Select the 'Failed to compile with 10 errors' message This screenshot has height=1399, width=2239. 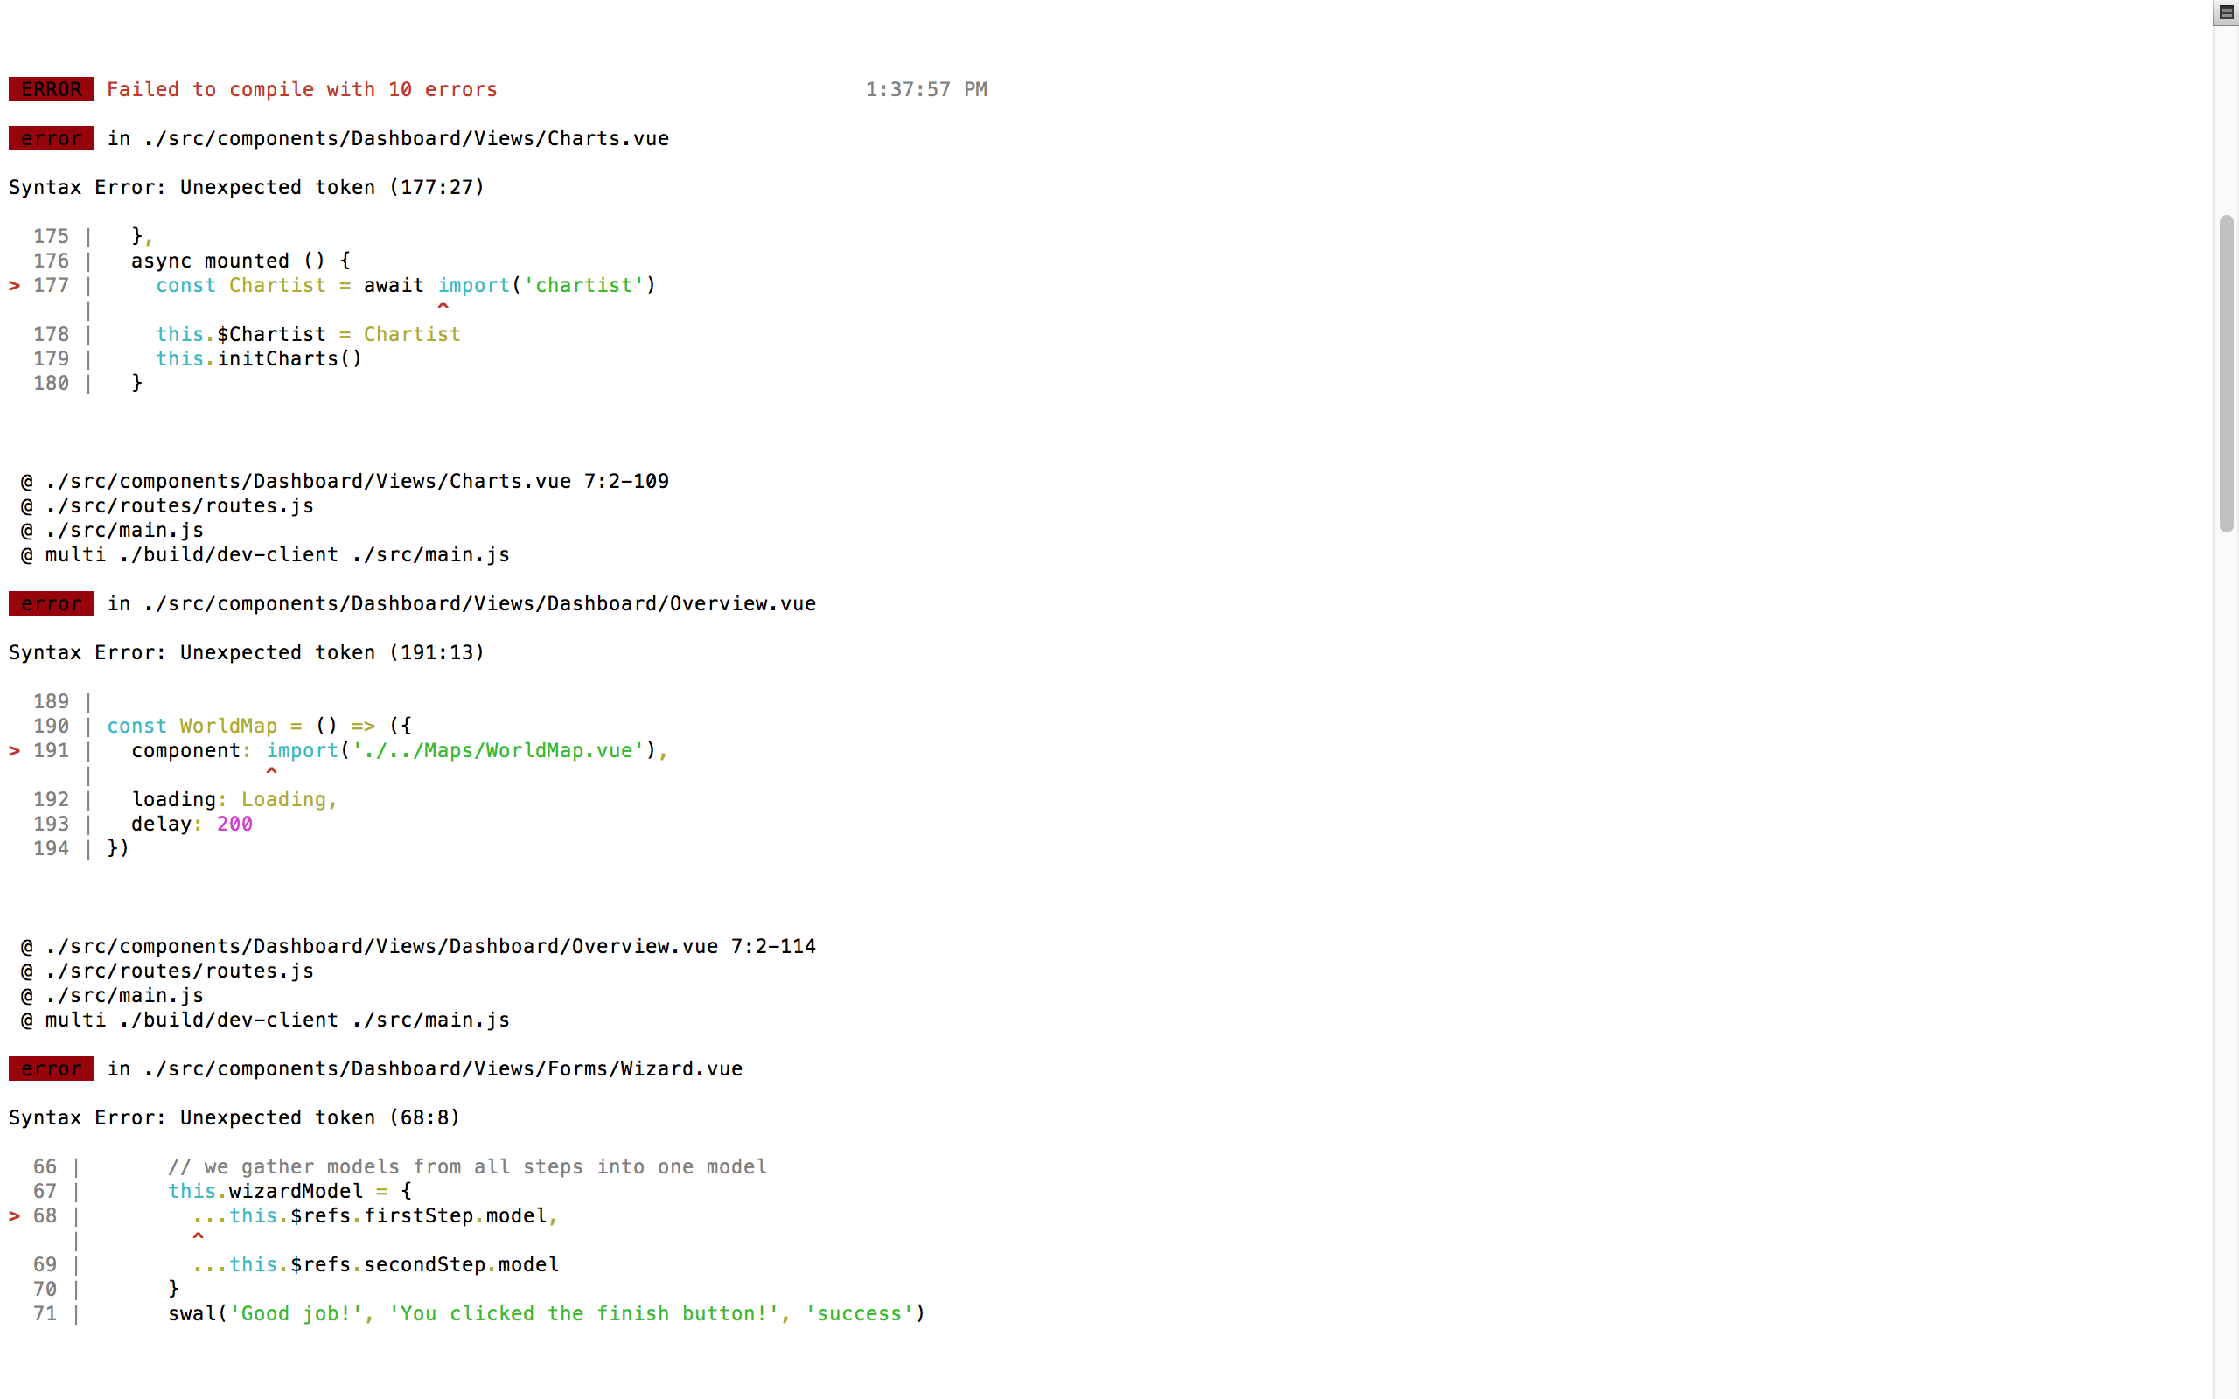302,90
